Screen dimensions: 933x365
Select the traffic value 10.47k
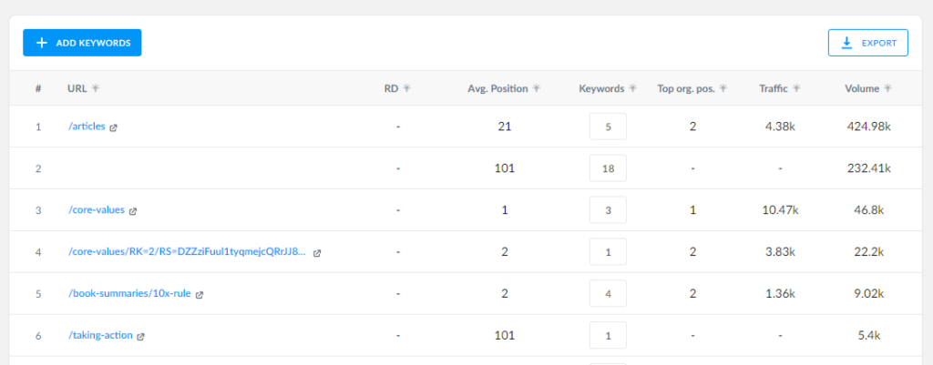click(780, 210)
